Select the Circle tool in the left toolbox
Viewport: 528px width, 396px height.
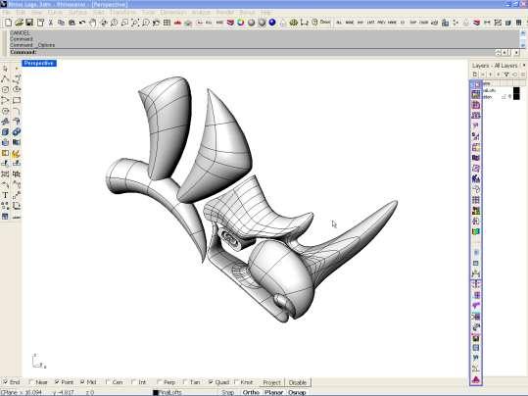coord(5,89)
